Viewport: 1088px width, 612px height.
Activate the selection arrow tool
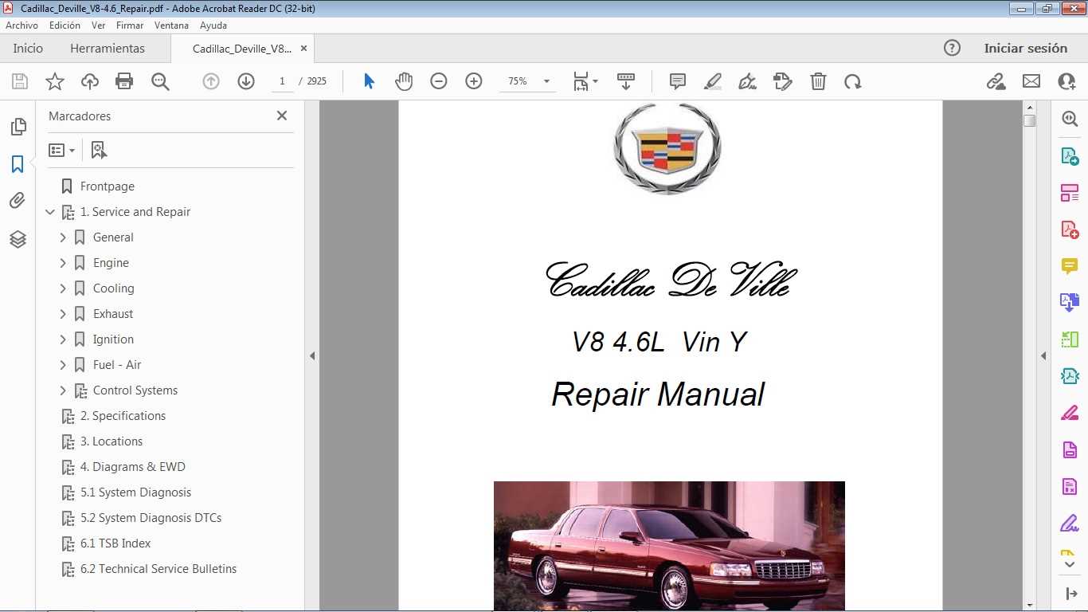(x=369, y=81)
